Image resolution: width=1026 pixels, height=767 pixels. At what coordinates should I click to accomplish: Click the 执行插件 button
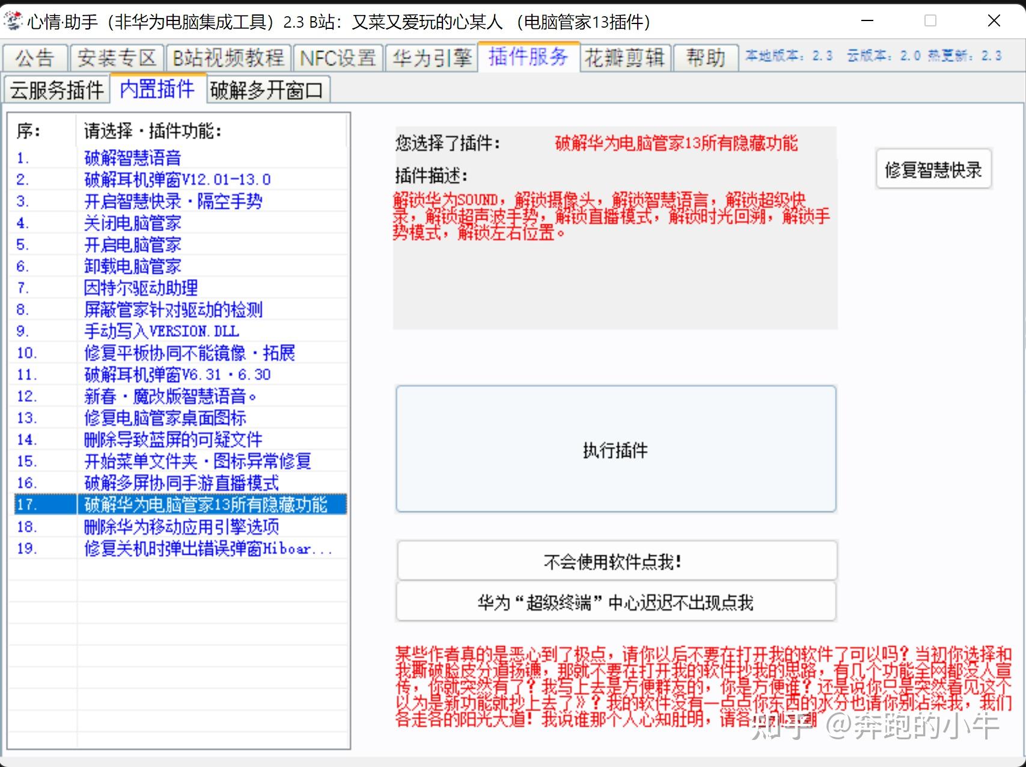[x=615, y=449]
